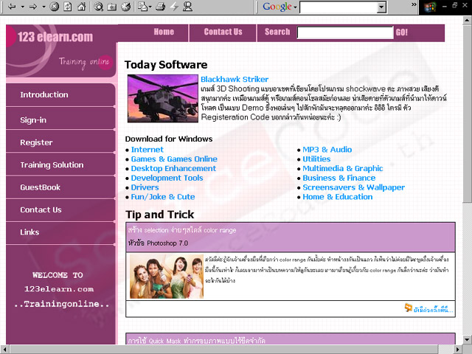Click the browser Forward arrow

[x=33, y=7]
